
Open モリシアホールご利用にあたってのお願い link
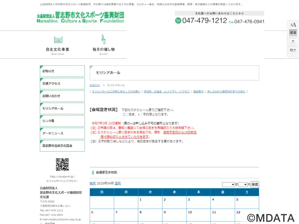(116, 91)
